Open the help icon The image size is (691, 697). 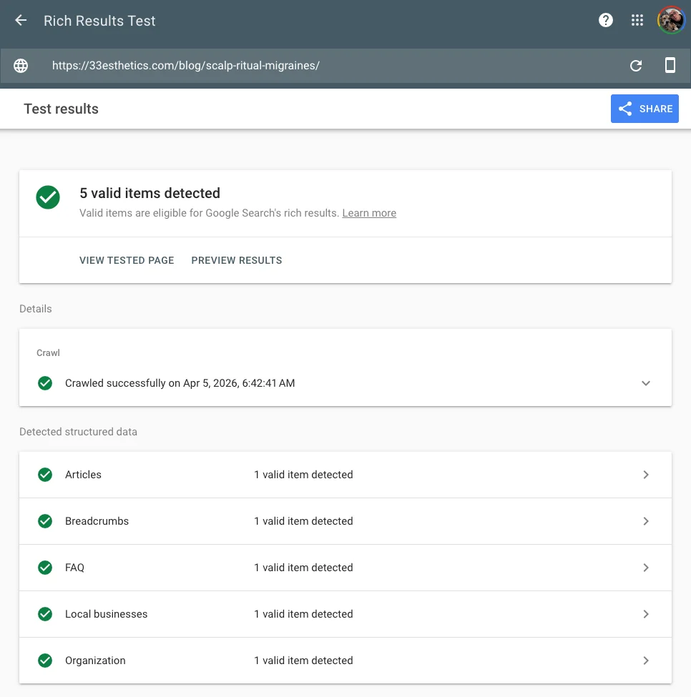(x=605, y=20)
